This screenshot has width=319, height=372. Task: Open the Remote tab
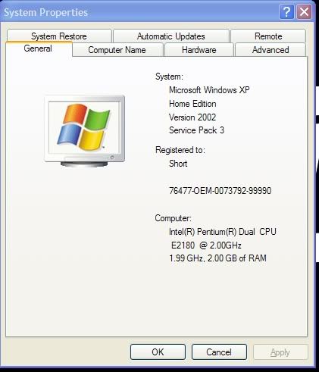[268, 36]
